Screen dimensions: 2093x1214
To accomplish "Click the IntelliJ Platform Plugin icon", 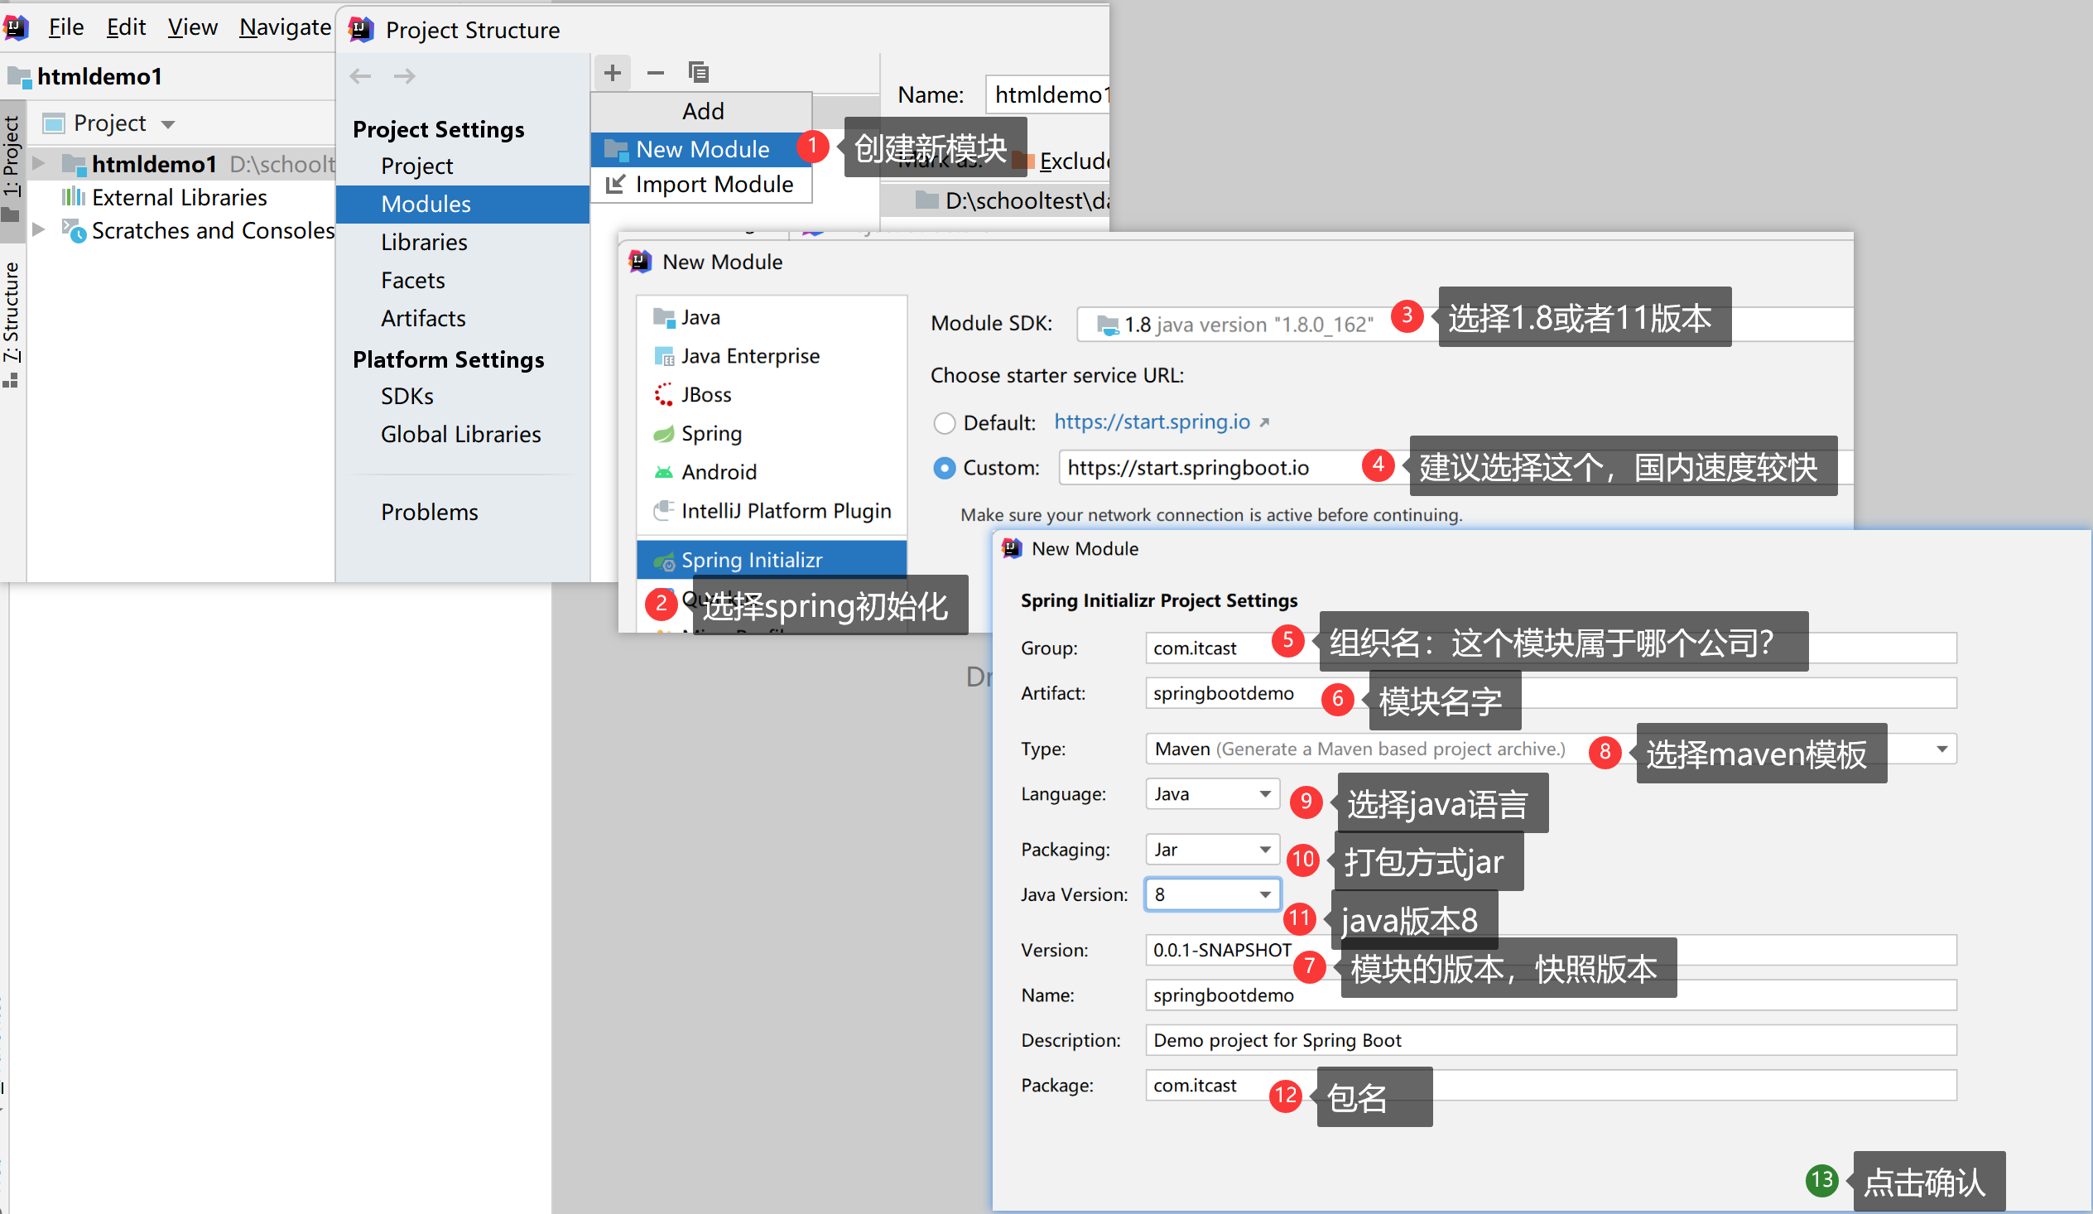I will pos(664,510).
